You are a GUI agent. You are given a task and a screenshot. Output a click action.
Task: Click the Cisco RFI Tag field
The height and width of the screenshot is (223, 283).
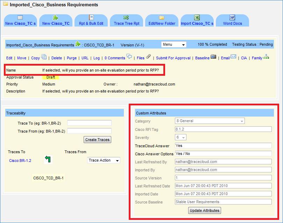coord(223,129)
